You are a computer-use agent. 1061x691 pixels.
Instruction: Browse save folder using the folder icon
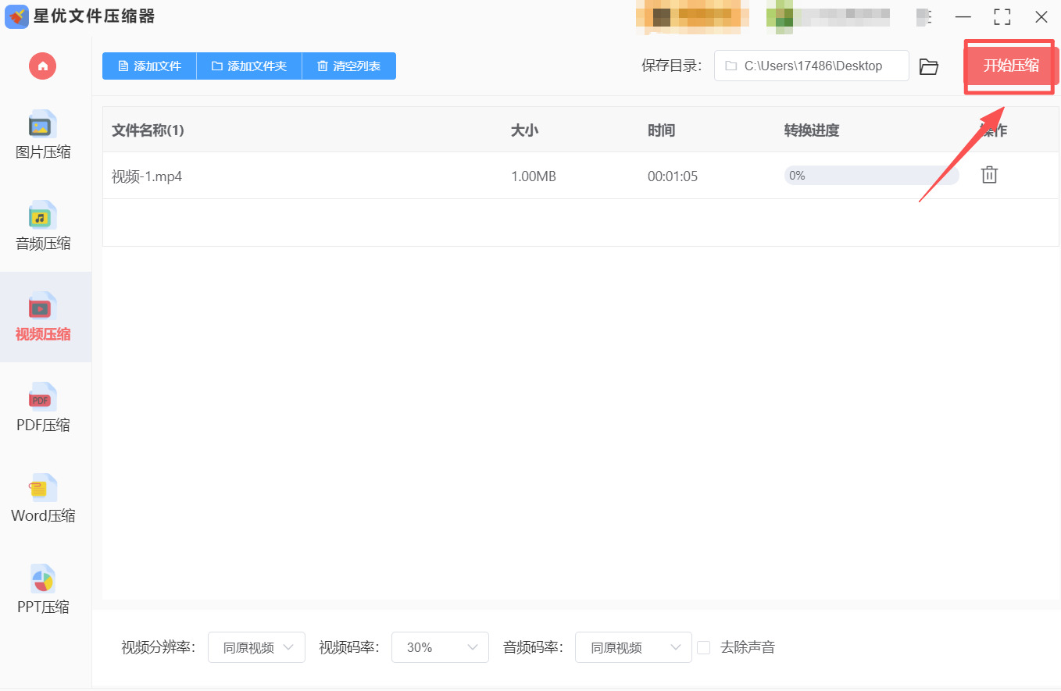(928, 66)
